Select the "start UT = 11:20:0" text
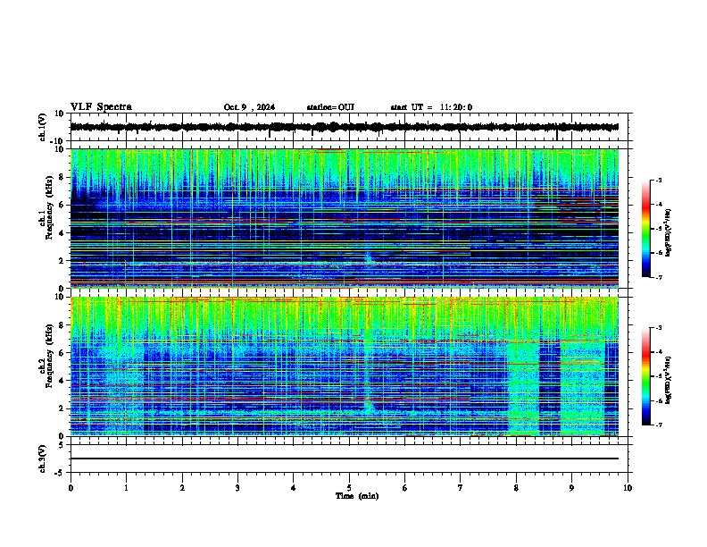The width and height of the screenshot is (707, 547). [x=431, y=107]
